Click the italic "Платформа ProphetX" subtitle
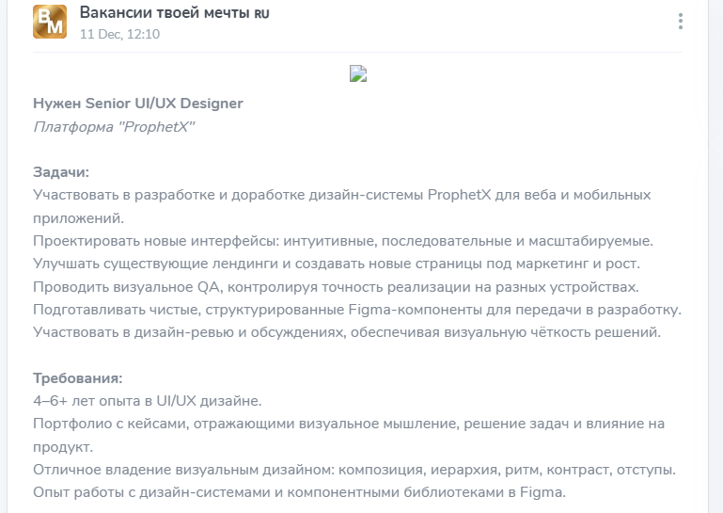723x513 pixels. pyautogui.click(x=114, y=127)
